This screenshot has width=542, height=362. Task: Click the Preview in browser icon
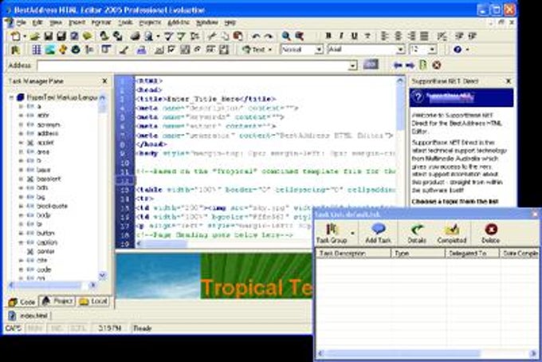coord(148,36)
